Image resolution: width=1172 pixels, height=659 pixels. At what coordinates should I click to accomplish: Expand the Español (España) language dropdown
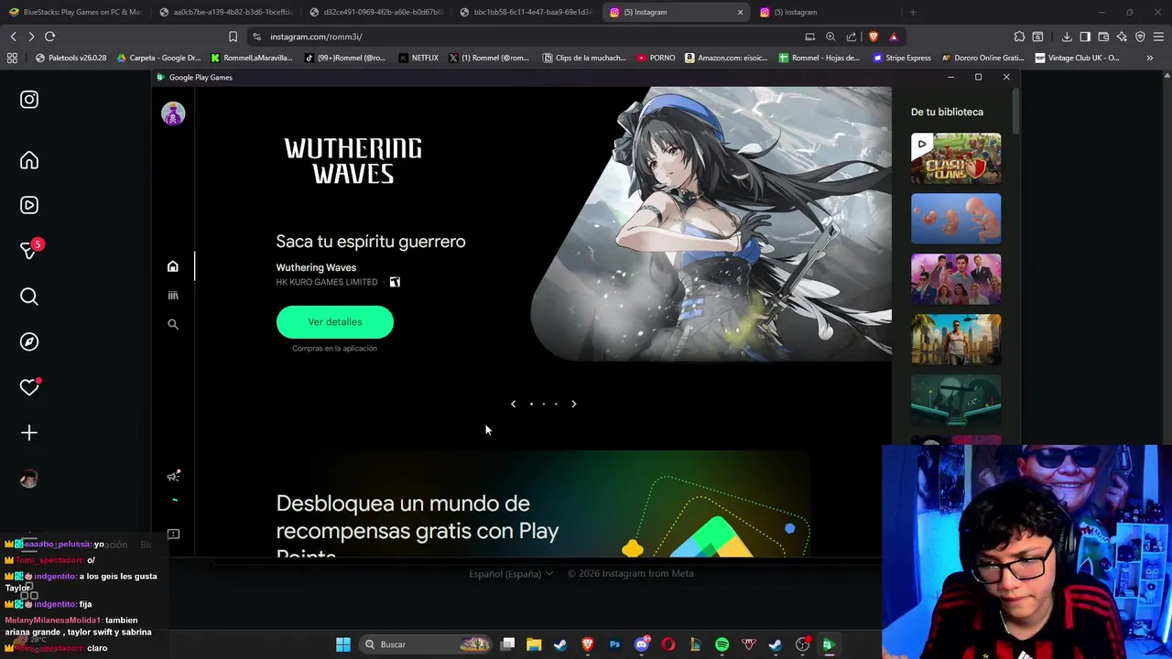511,574
